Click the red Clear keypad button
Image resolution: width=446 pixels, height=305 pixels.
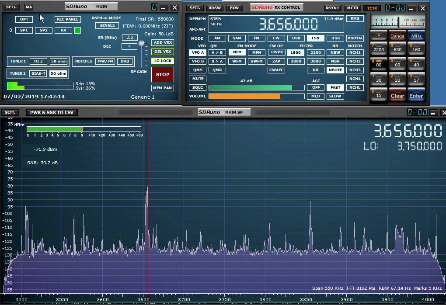397,94
